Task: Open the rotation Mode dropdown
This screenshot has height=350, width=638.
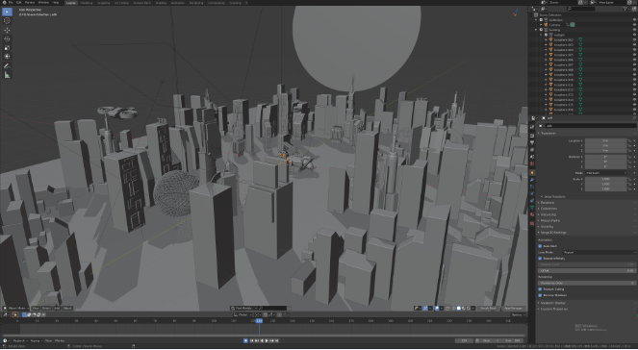Action: tap(606, 173)
